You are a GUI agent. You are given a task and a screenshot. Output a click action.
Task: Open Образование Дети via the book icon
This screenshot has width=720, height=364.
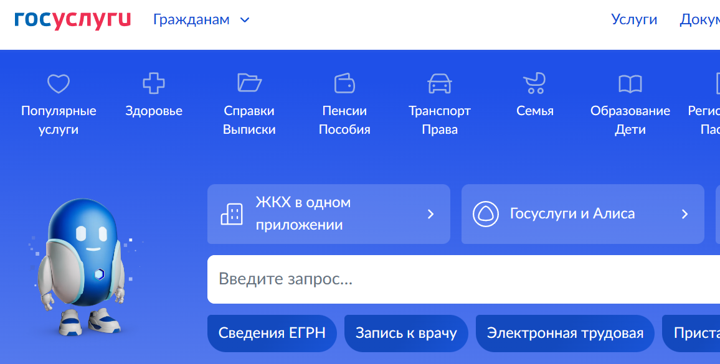pos(630,83)
